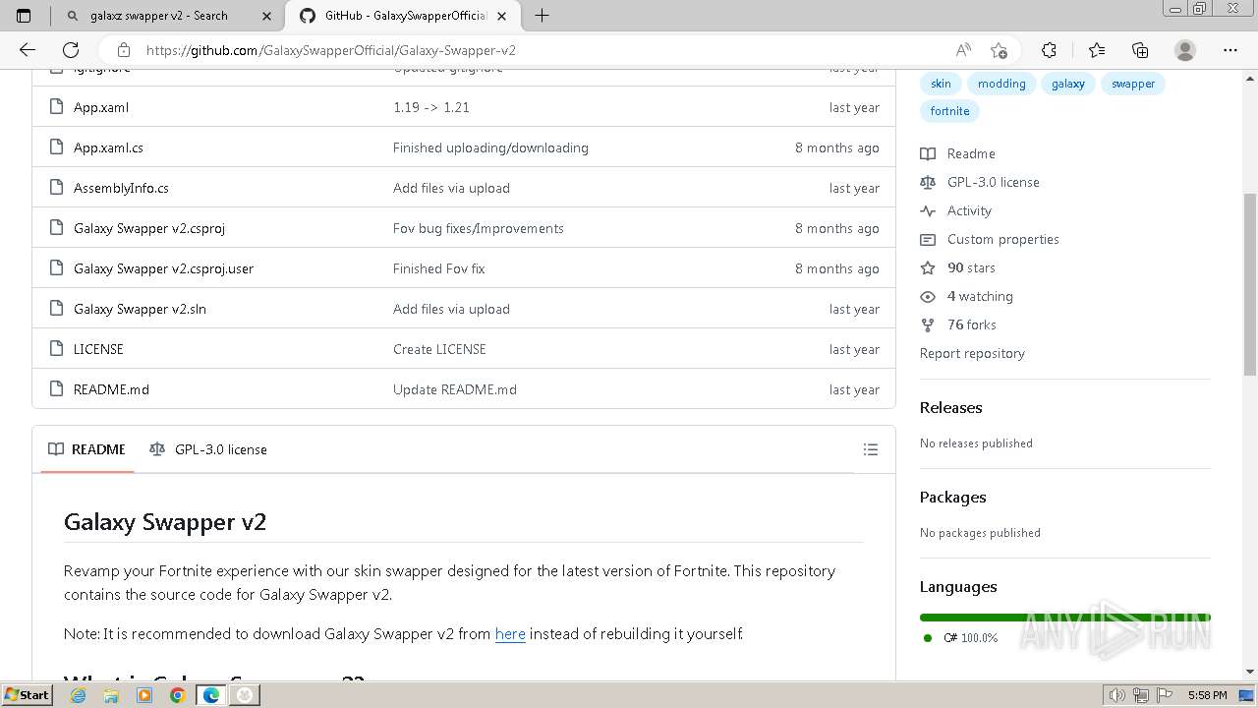The height and width of the screenshot is (708, 1258).
Task: Click the volume icon in system tray
Action: [1116, 695]
